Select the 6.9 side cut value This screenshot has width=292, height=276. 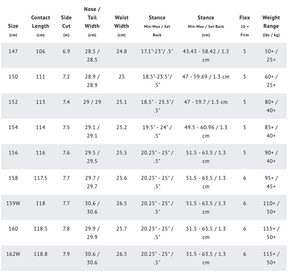pyautogui.click(x=66, y=51)
